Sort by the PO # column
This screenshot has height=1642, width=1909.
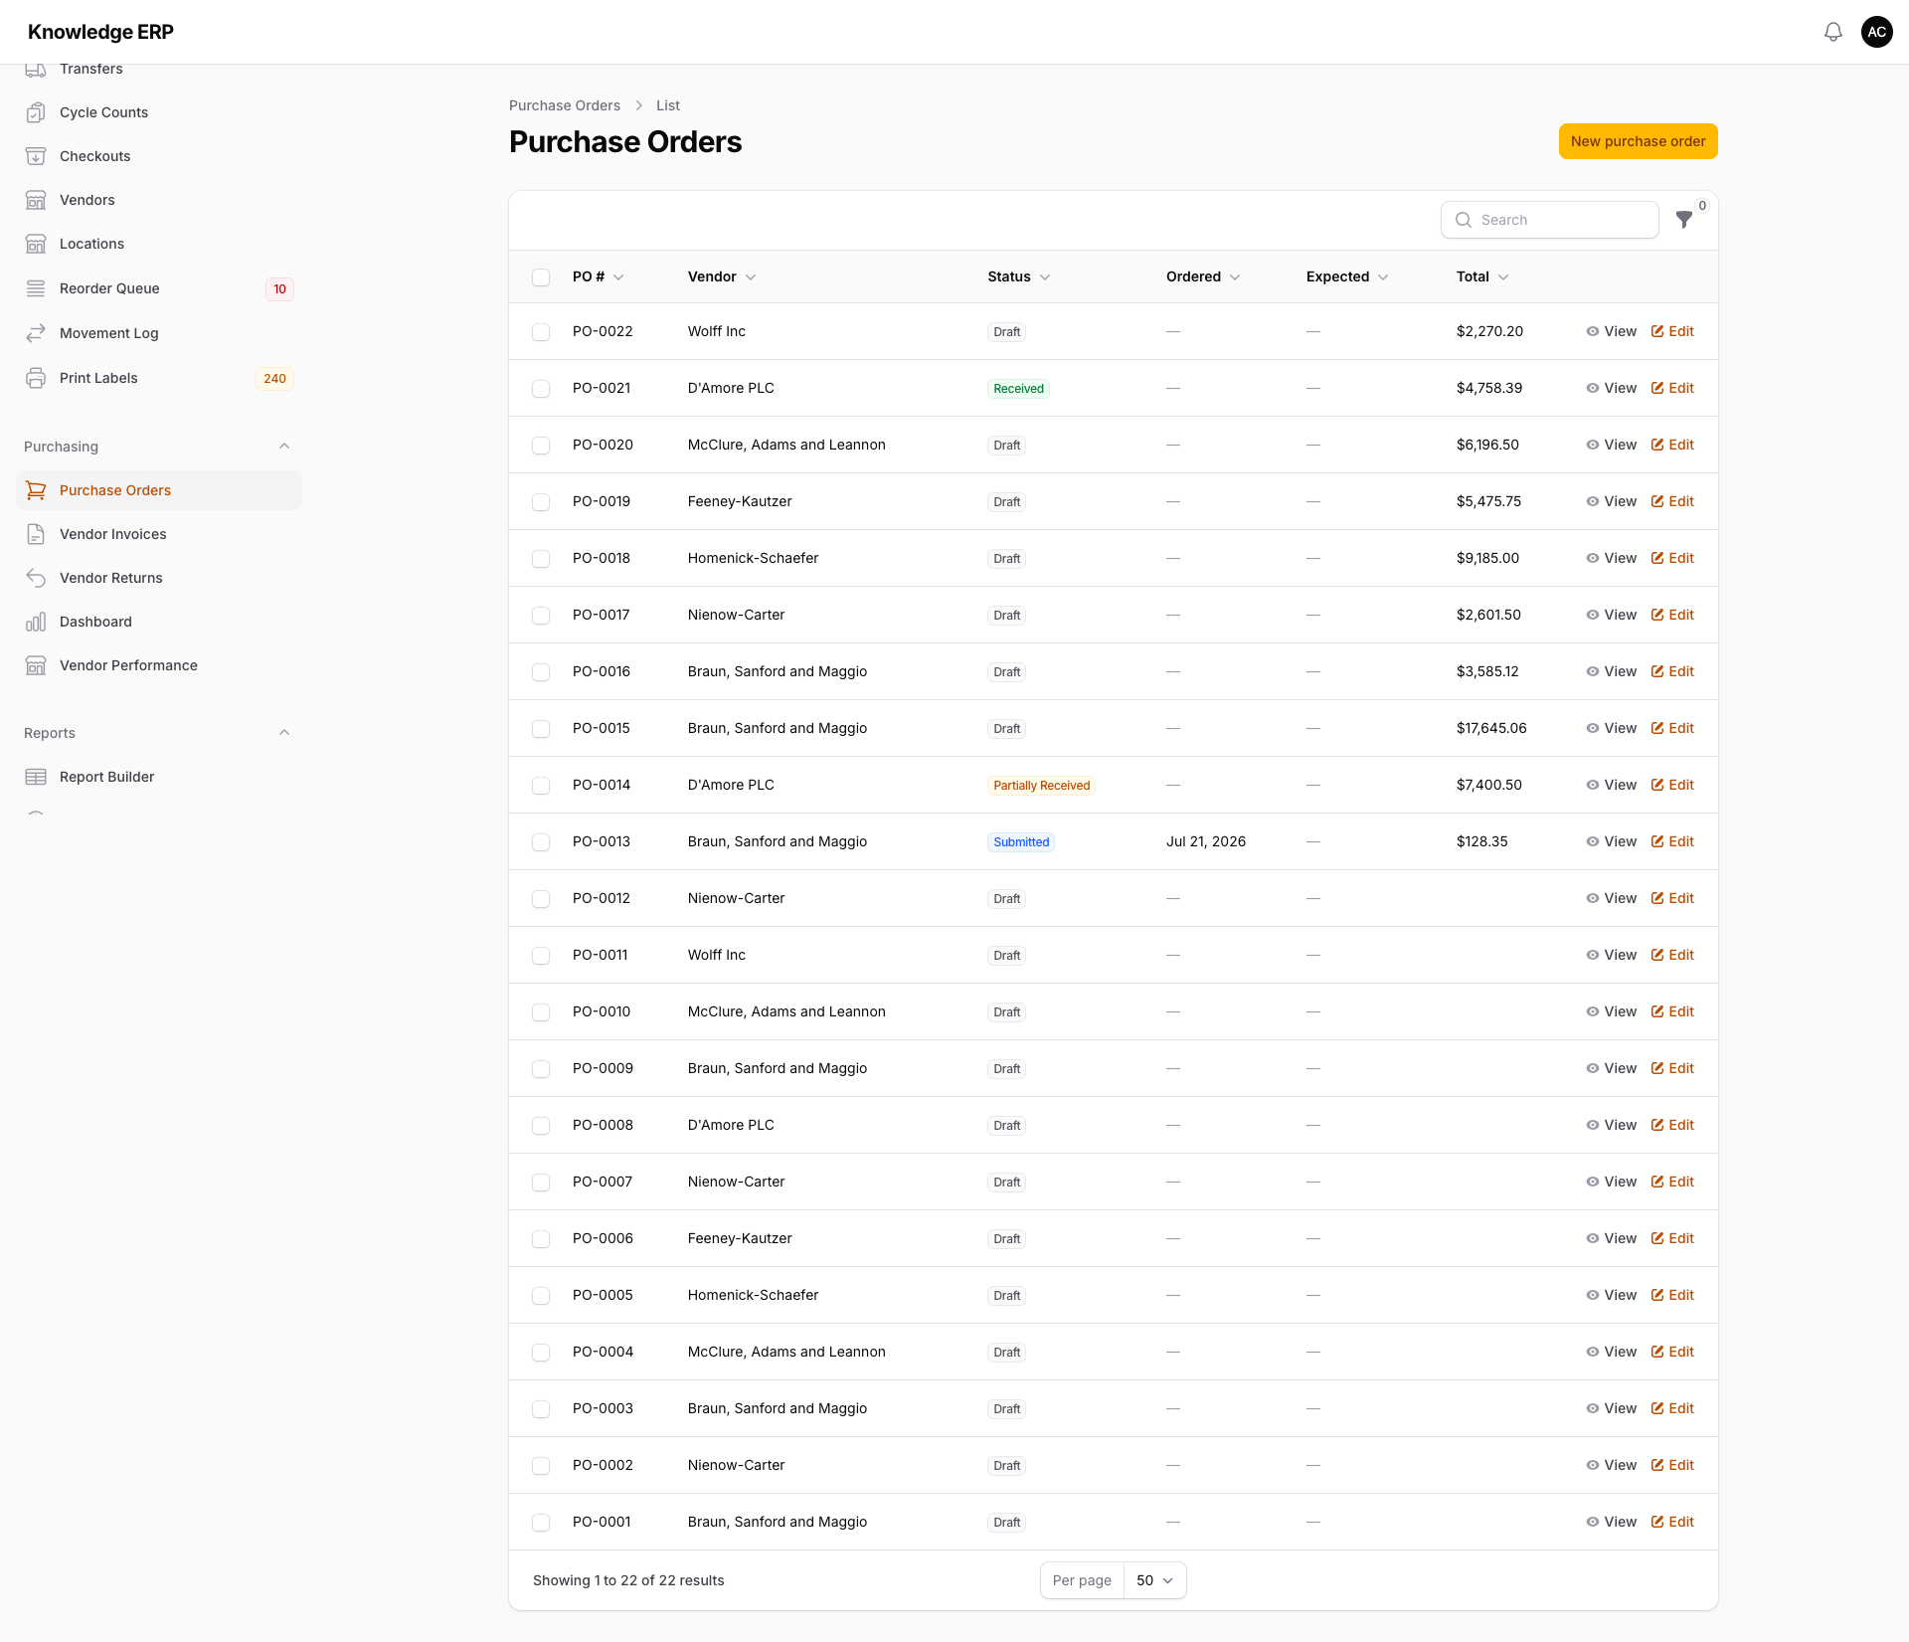(x=598, y=276)
